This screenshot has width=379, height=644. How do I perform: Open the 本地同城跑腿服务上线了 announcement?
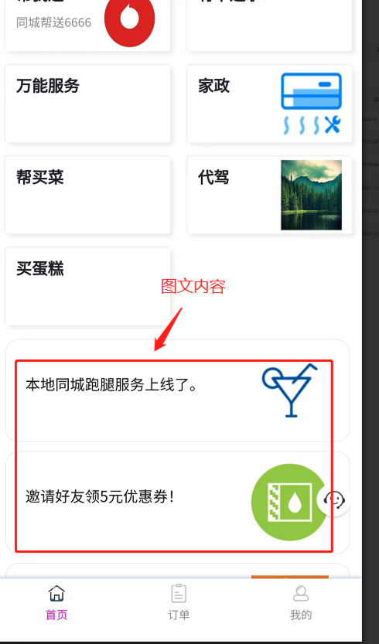[x=178, y=390]
